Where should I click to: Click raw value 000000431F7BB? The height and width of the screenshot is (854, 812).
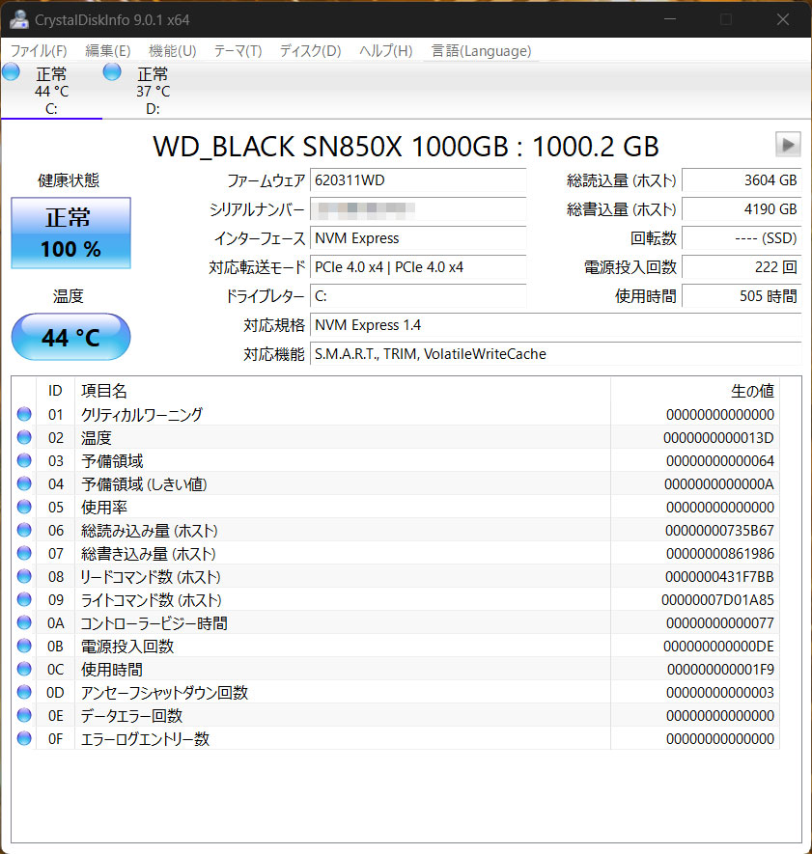719,577
